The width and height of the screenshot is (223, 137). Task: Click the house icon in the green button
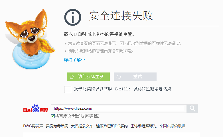[72, 77]
